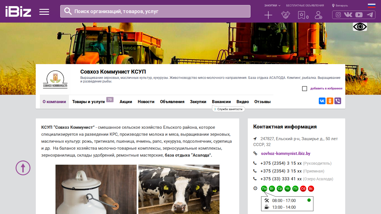Click the iBiz logo
This screenshot has height=214, width=381.
18,11
